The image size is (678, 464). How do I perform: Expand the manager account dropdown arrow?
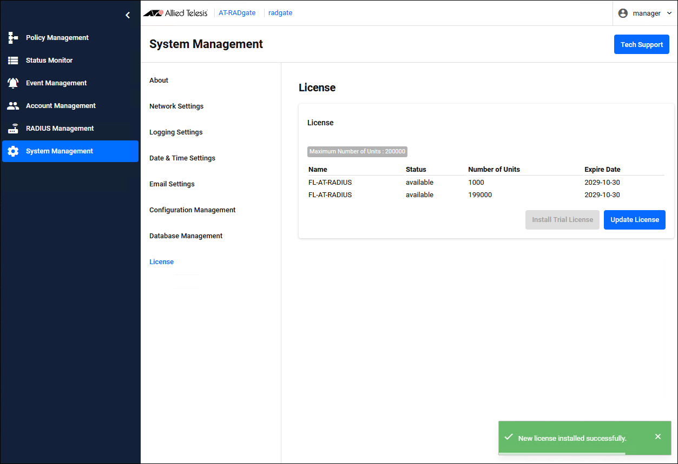pyautogui.click(x=669, y=13)
